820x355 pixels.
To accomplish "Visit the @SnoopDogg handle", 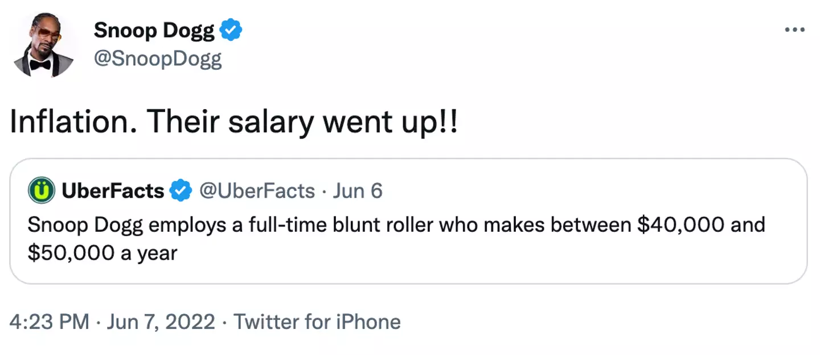I will [158, 59].
